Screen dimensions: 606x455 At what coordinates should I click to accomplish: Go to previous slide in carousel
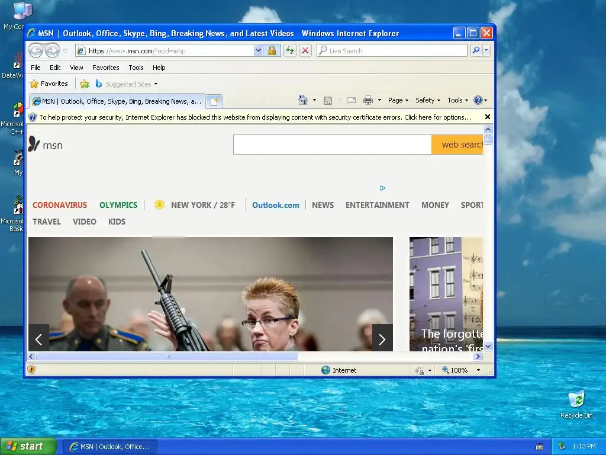[38, 338]
